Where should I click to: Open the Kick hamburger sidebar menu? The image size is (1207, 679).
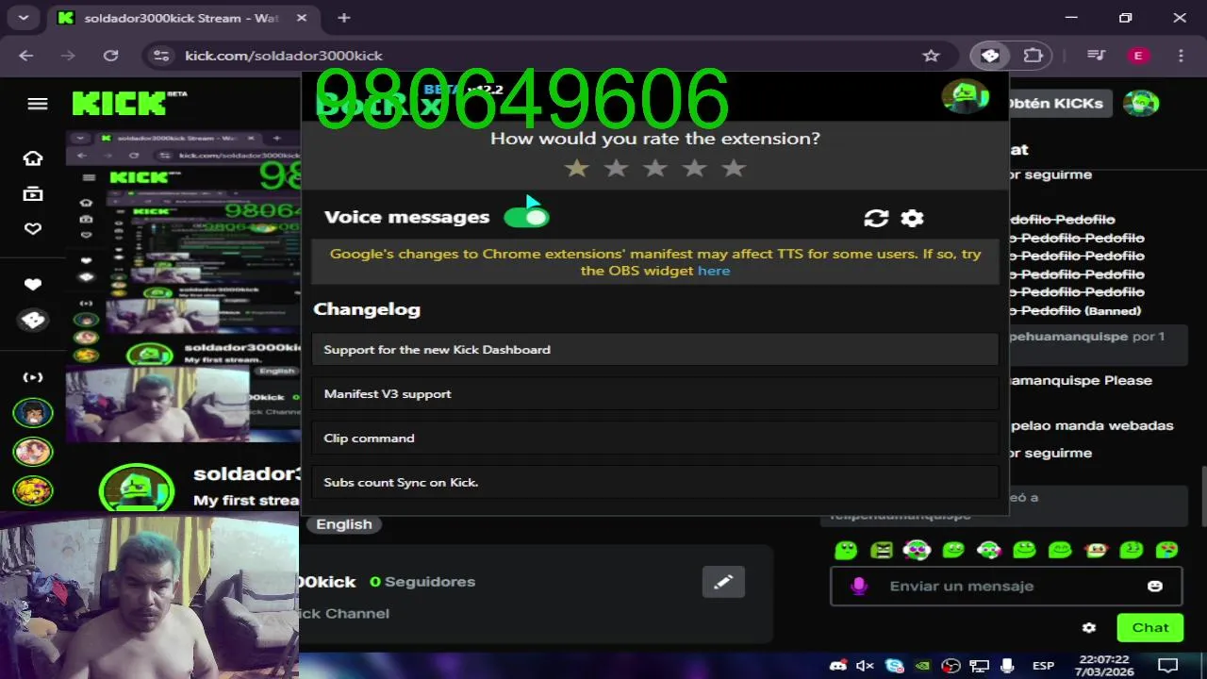click(x=38, y=104)
